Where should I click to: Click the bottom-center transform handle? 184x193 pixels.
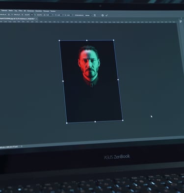[x=95, y=121]
